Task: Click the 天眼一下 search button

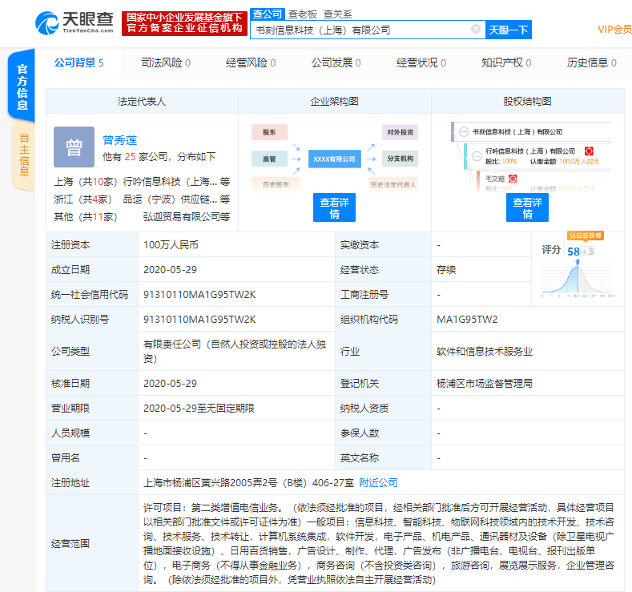Action: tap(509, 30)
